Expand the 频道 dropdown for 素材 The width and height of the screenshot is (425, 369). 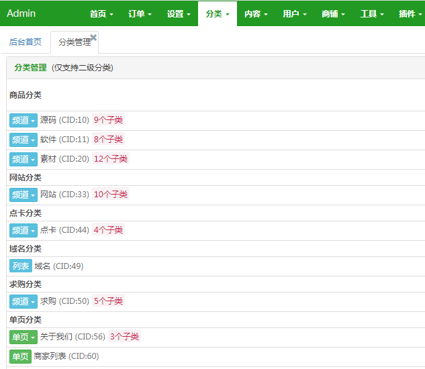(23, 159)
